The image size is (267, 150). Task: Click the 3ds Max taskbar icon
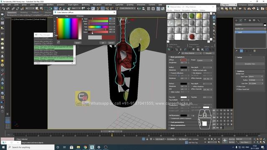tap(92, 147)
